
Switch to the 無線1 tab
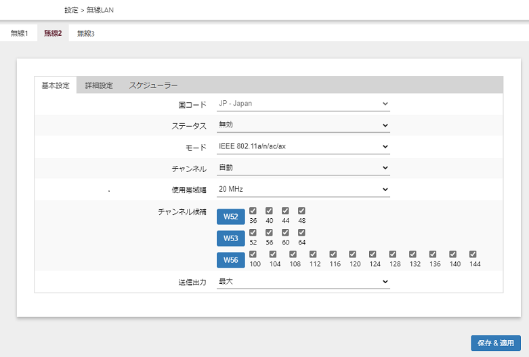19,33
